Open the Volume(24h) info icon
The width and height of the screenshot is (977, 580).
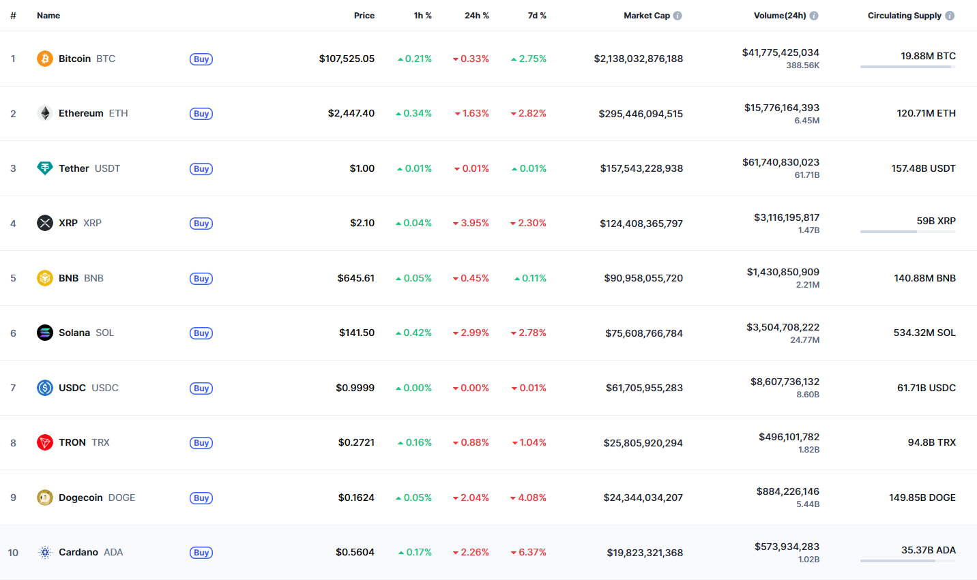(814, 16)
